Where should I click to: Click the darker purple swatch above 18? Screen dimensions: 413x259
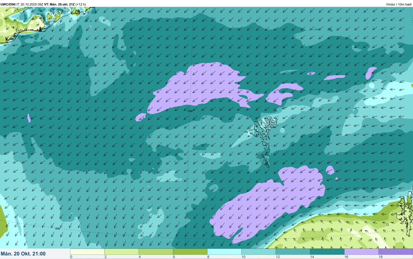click(396, 252)
